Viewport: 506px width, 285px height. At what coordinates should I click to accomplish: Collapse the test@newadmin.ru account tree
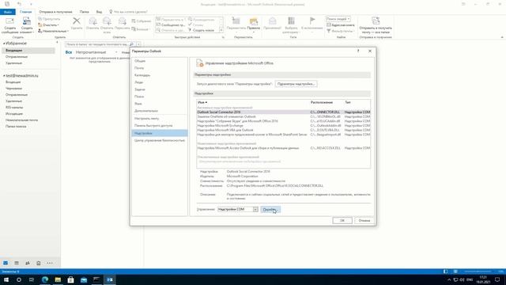4,76
